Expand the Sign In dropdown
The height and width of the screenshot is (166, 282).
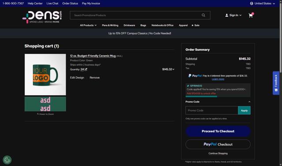click(234, 15)
